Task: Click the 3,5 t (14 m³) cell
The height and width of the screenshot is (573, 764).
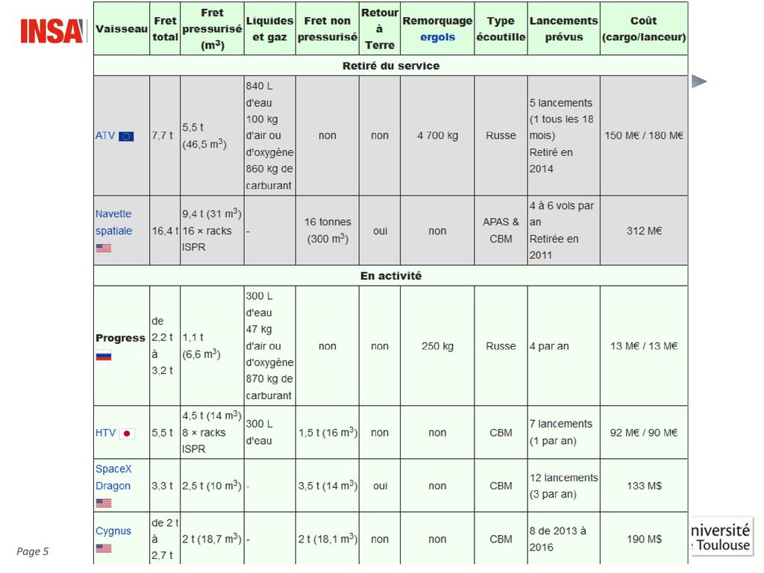Action: click(328, 486)
